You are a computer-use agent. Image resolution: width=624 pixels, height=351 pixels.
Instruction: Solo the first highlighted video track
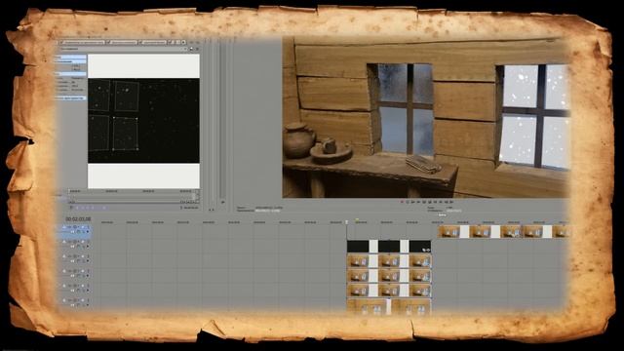click(88, 227)
